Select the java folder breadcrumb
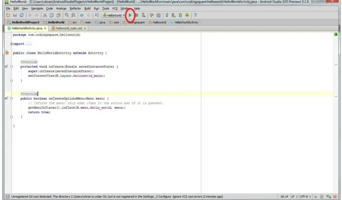Screen dimensions: 342x200 tap(101, 22)
